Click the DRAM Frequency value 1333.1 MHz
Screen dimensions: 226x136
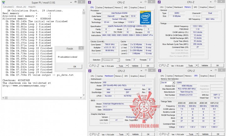[197, 26]
